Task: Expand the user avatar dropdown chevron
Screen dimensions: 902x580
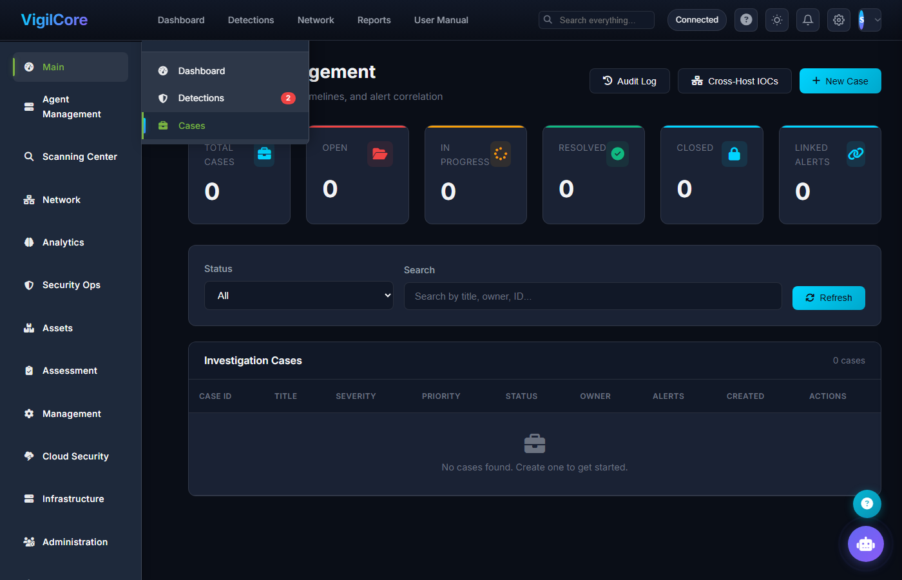Action: tap(877, 20)
